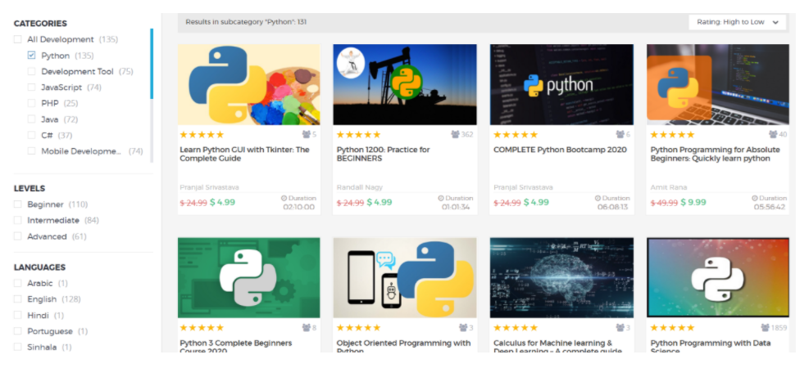Click students icon showing 1859 enrollments
The height and width of the screenshot is (377, 809).
tap(766, 328)
